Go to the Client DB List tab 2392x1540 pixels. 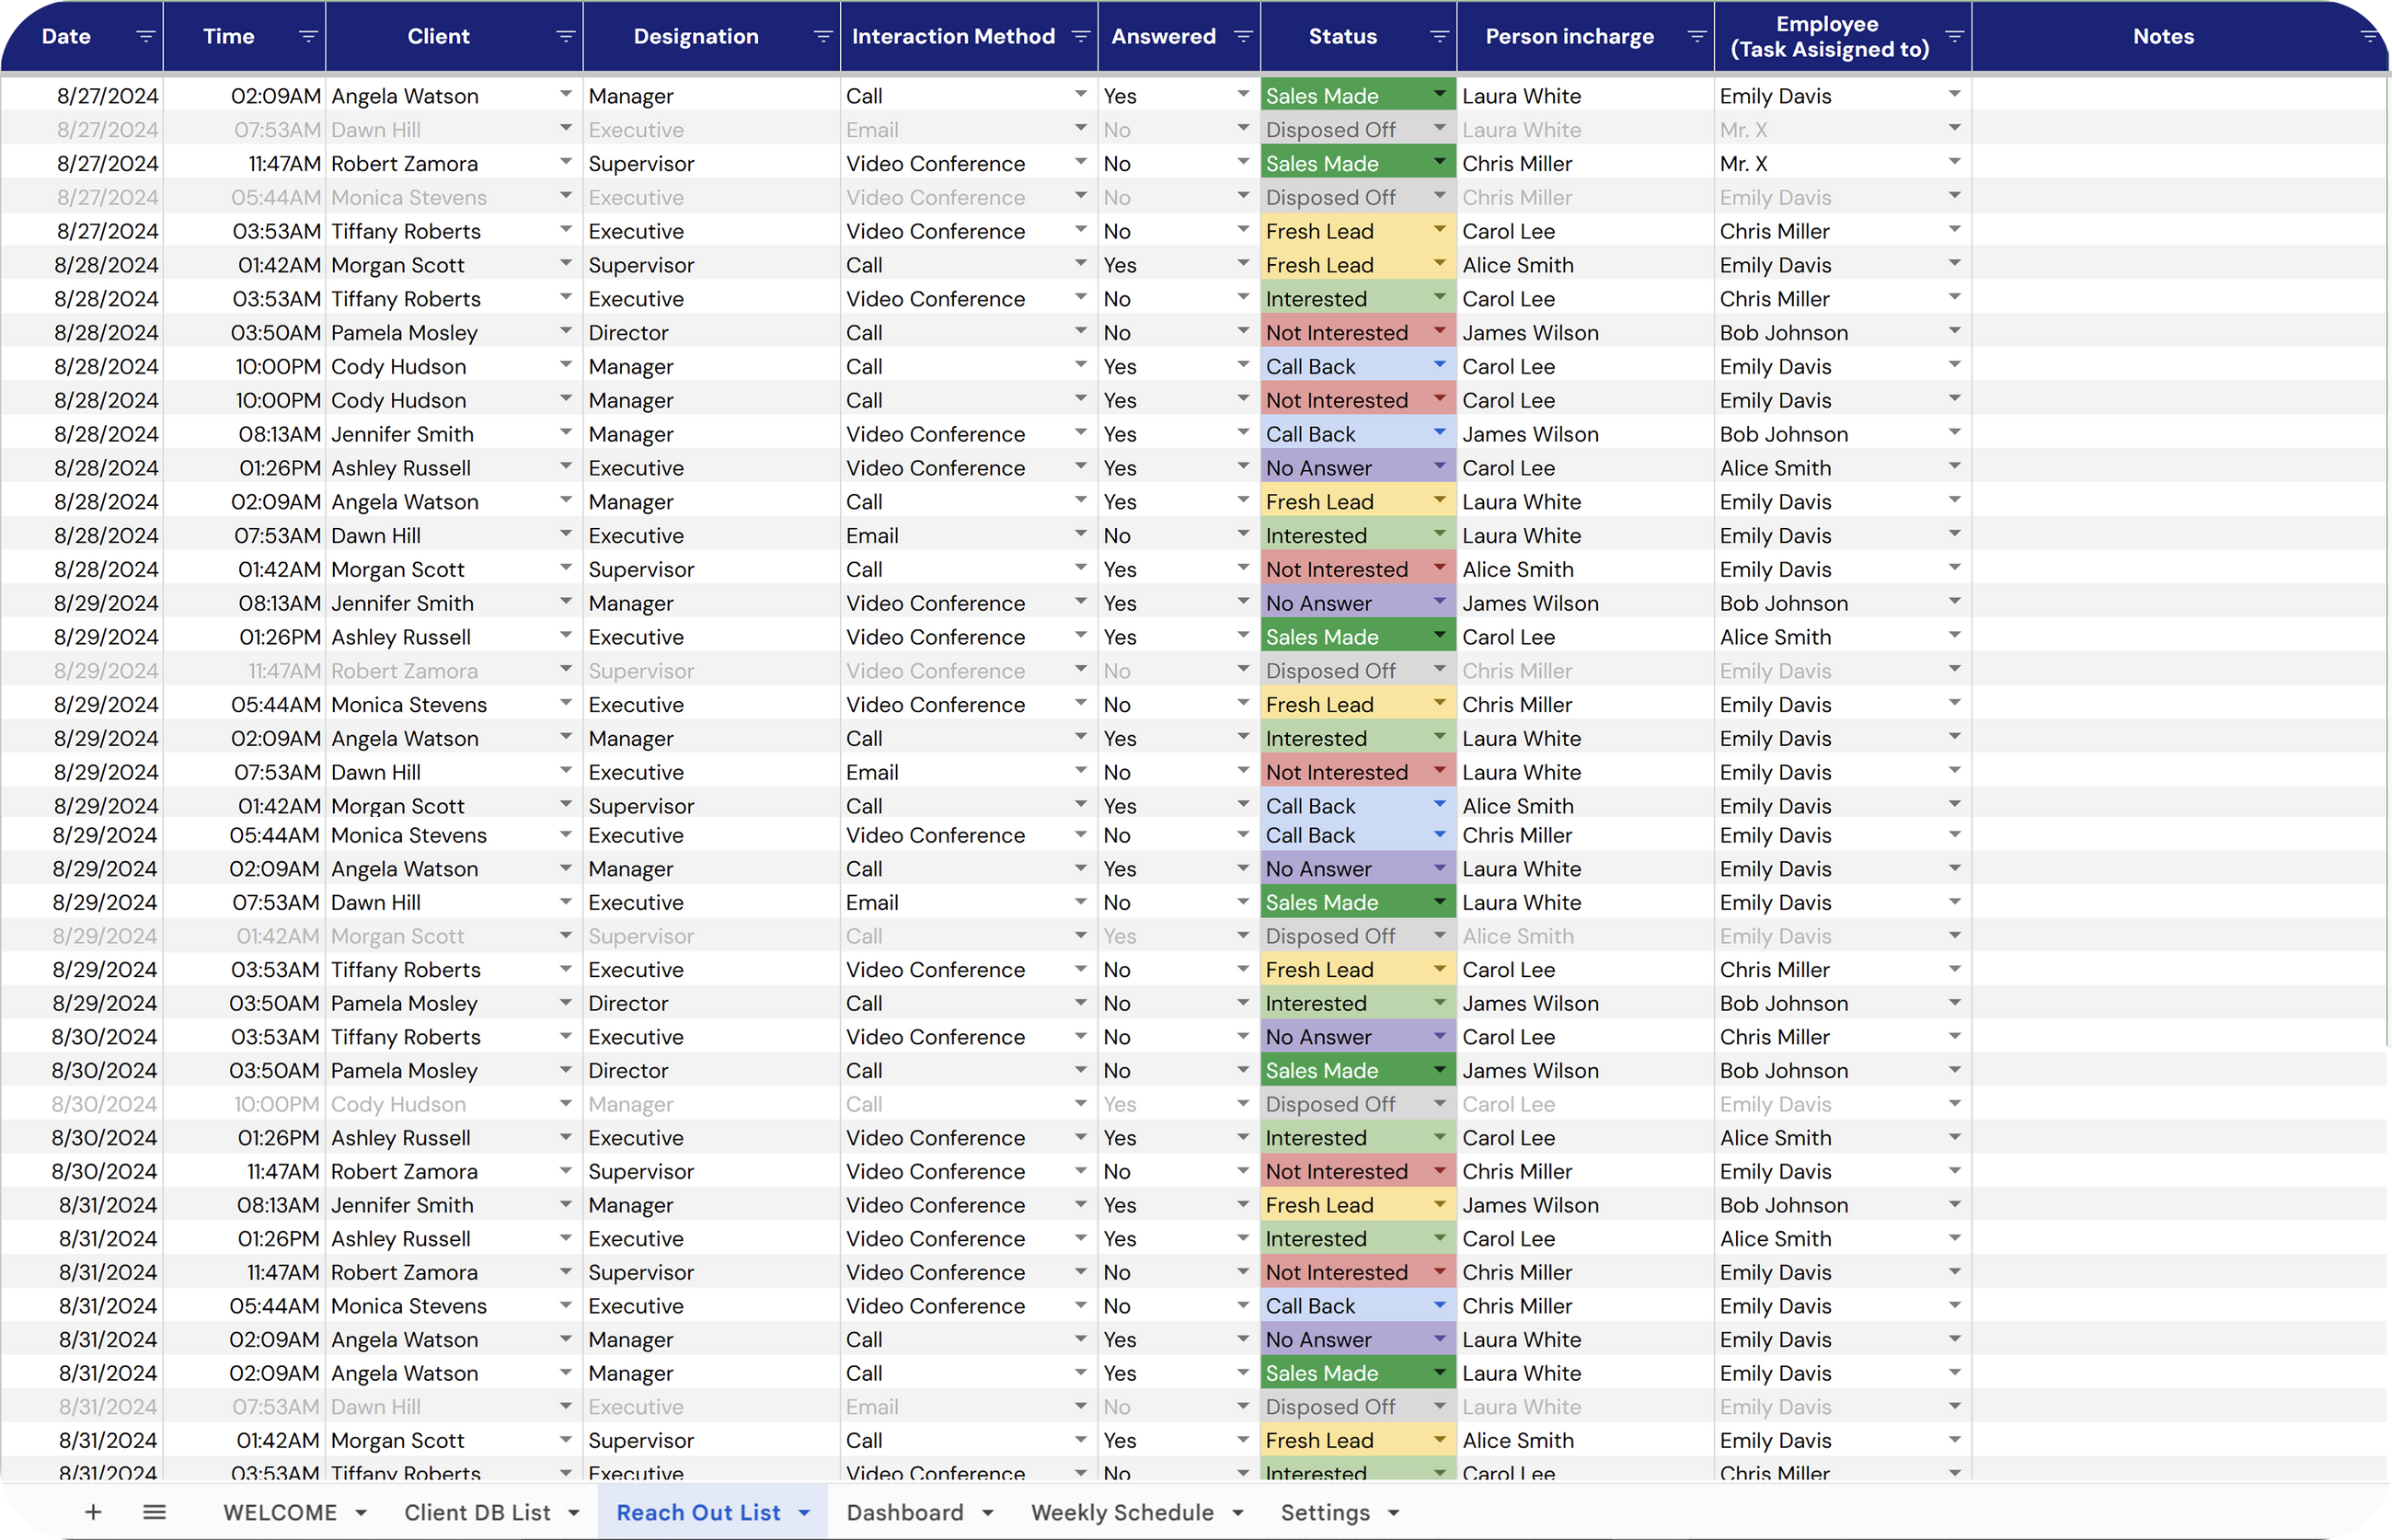(477, 1512)
